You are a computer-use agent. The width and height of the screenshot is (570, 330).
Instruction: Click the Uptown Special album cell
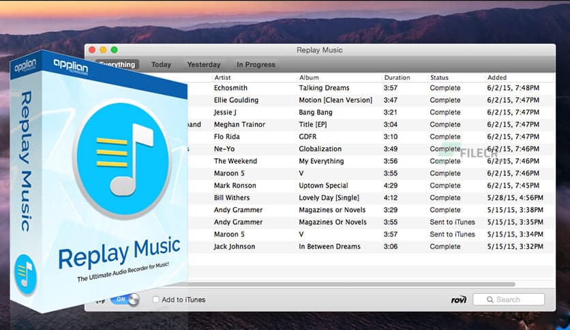[x=323, y=185]
